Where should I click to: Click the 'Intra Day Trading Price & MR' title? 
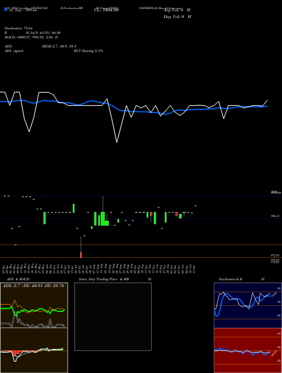(104, 279)
